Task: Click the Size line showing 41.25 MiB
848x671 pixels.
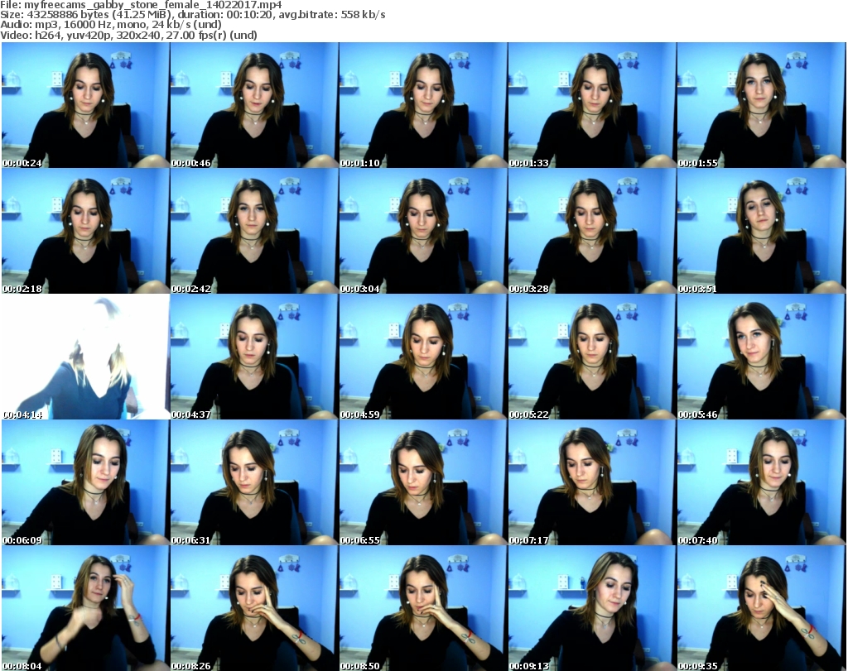Action: [192, 15]
